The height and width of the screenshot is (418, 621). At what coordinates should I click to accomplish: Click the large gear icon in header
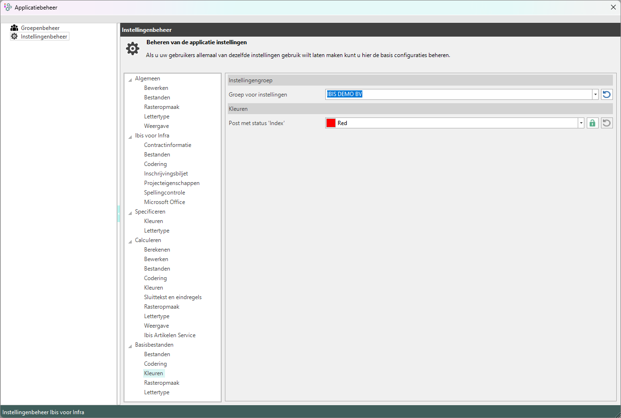[132, 49]
